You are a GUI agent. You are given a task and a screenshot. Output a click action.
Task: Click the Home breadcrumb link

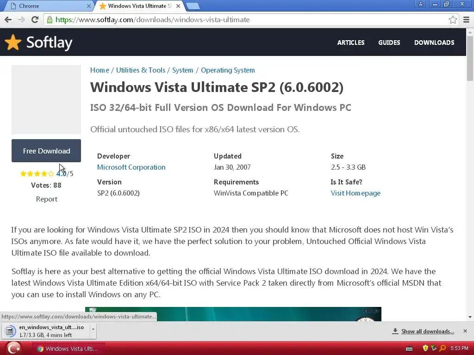[100, 70]
